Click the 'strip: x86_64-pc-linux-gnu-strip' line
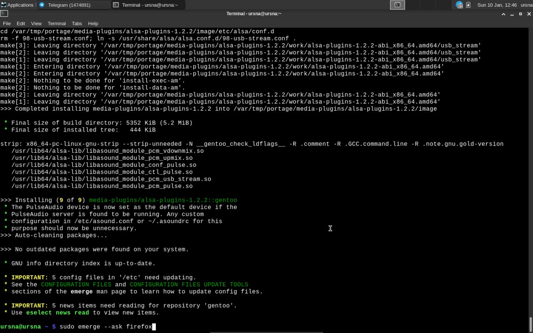Viewport: 533px width, 333px height. (x=252, y=144)
